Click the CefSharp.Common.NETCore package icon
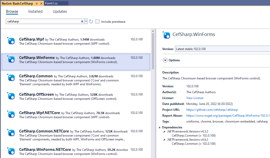The width and height of the screenshot is (270, 158). pos(11,133)
